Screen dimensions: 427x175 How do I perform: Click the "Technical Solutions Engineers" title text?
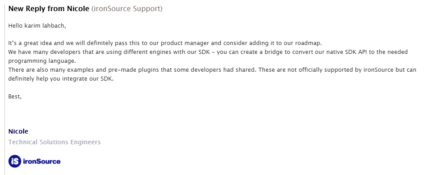click(54, 142)
